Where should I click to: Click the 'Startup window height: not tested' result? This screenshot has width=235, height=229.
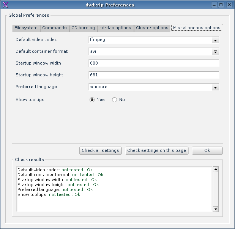(x=58, y=185)
